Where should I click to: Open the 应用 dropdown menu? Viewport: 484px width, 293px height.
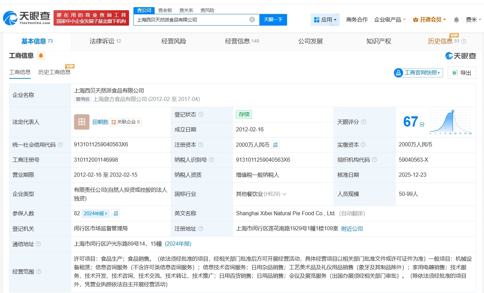325,20
